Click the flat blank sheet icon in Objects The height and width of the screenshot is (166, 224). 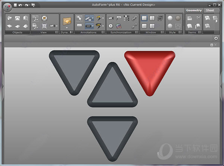[x=9, y=26]
